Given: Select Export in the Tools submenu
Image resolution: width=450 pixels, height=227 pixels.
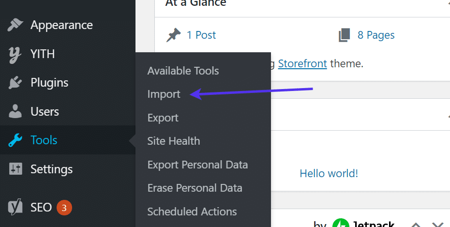Looking at the screenshot, I should click(163, 118).
